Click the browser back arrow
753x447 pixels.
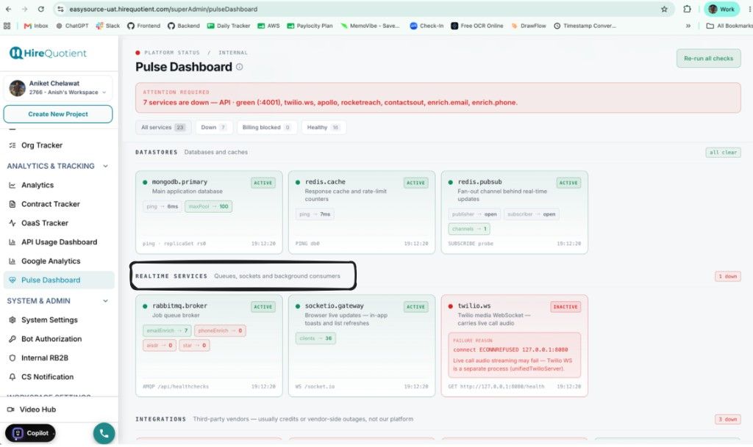click(x=8, y=9)
